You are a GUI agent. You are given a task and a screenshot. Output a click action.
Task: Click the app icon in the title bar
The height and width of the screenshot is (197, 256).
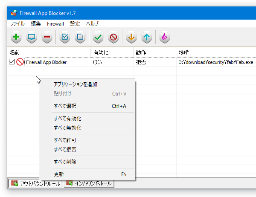pyautogui.click(x=14, y=13)
